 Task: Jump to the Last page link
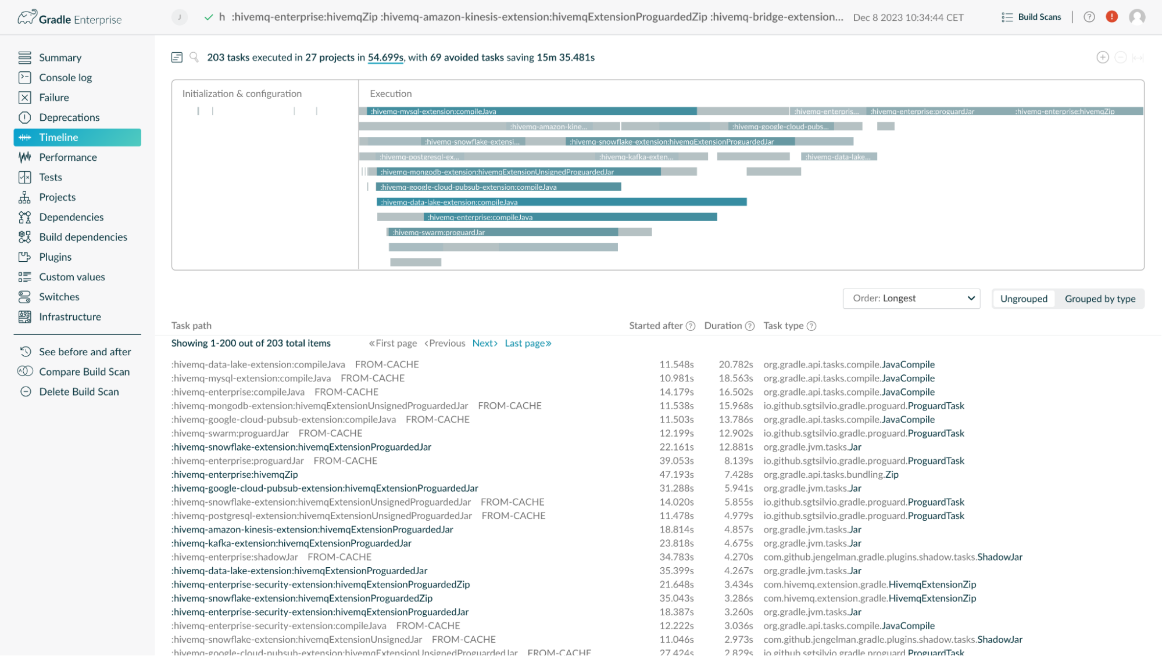[x=527, y=343]
